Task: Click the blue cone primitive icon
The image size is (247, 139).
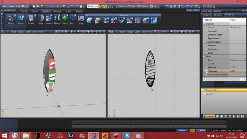Action: 171,6
